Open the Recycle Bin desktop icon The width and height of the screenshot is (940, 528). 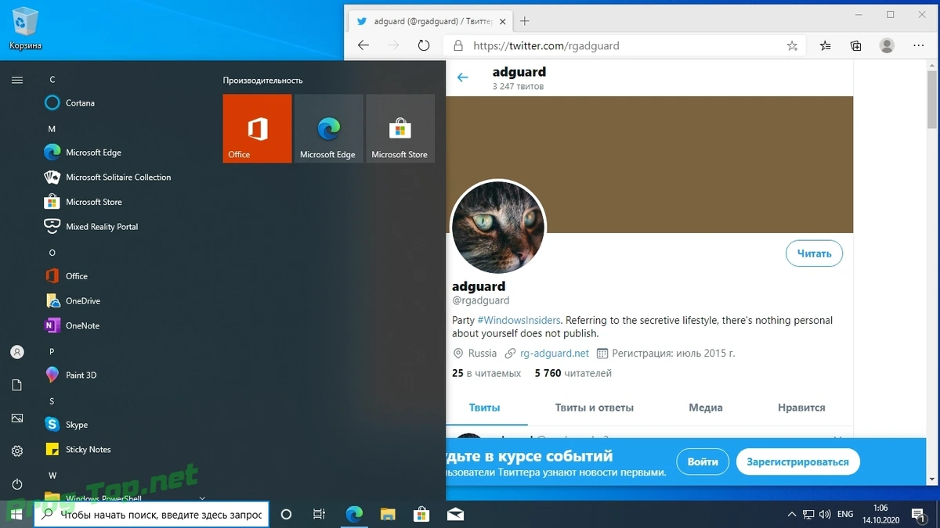tap(25, 28)
